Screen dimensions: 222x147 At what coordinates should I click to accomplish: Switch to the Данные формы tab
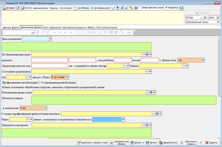(x=11, y=27)
